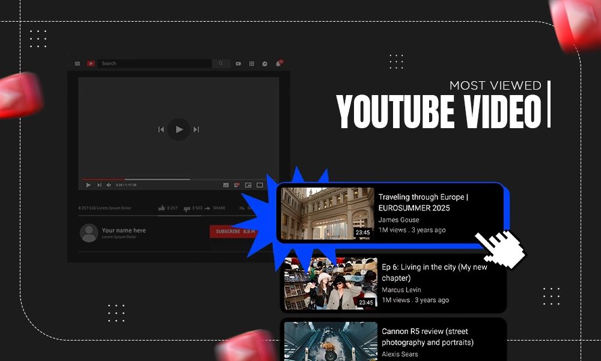Click the center skip-next button

click(197, 130)
